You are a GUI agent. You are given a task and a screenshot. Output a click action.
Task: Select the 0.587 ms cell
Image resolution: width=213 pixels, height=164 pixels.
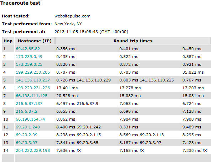196,57
